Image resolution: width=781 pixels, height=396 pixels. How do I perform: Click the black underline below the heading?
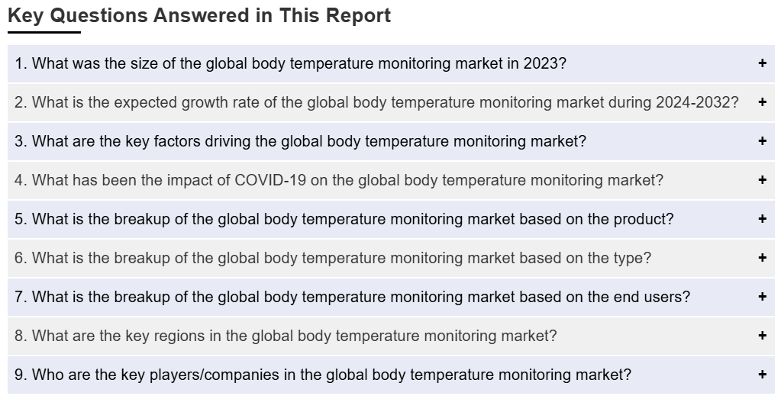click(x=44, y=32)
